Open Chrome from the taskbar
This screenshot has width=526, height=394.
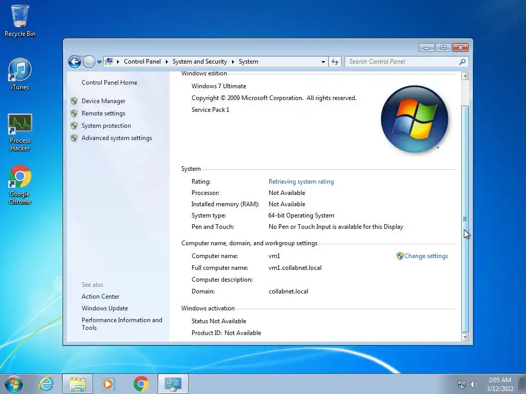141,384
